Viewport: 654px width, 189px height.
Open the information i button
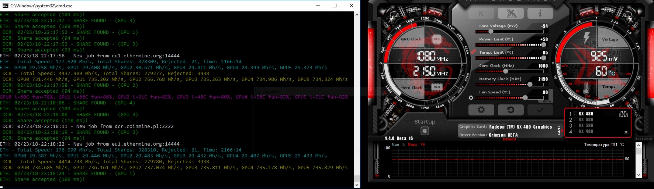pyautogui.click(x=540, y=14)
